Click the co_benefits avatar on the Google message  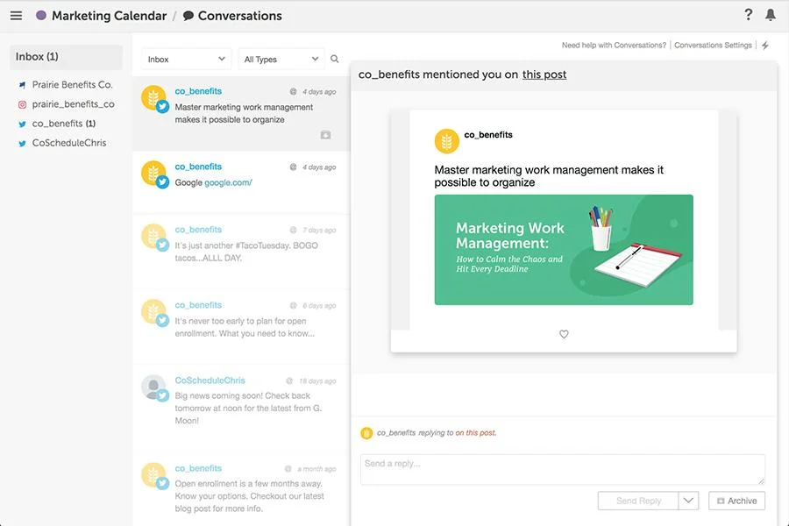154,174
